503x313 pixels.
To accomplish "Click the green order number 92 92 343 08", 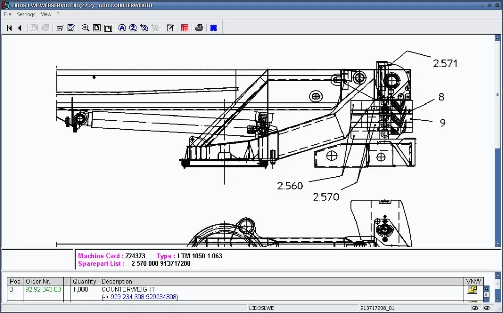I will pos(43,289).
